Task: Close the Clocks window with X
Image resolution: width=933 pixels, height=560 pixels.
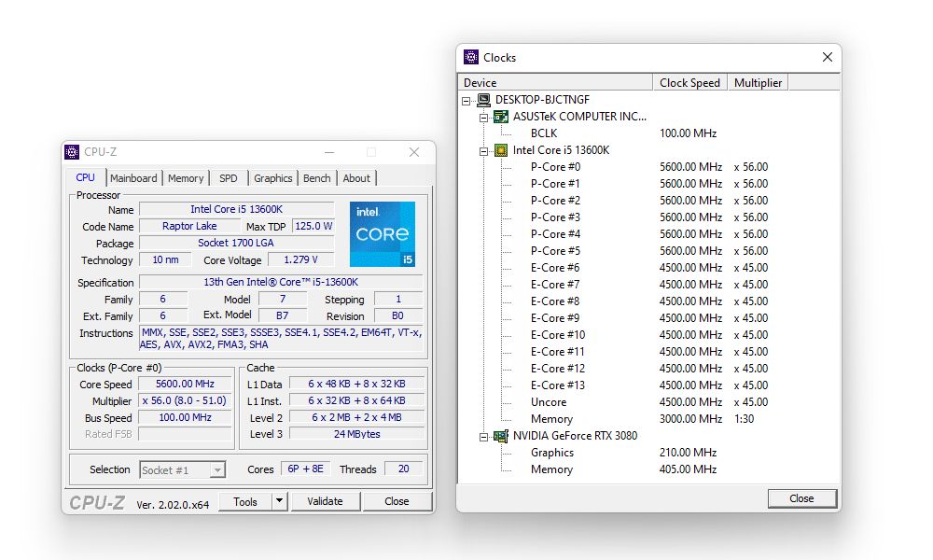Action: [x=827, y=57]
